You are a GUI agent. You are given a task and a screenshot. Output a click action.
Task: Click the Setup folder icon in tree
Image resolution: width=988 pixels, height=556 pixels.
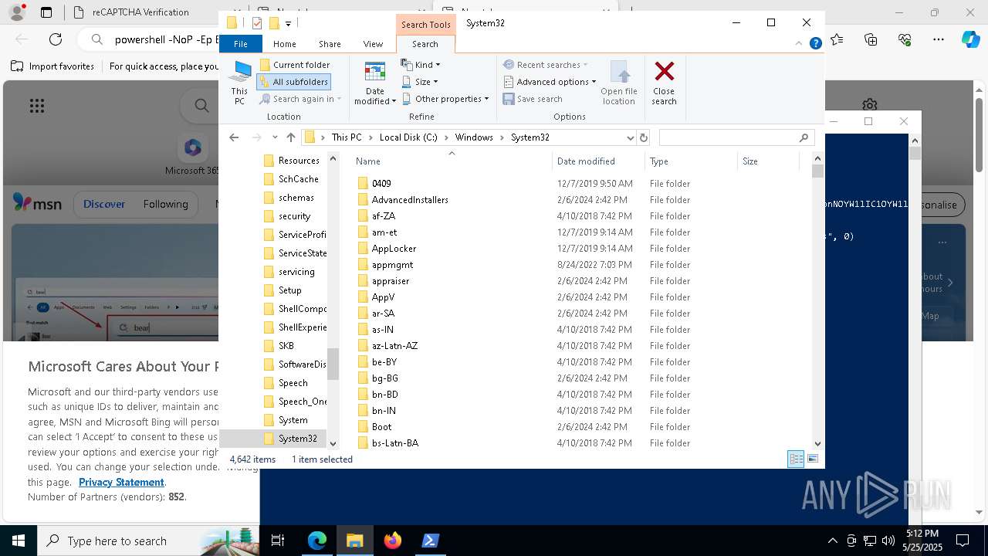(269, 290)
